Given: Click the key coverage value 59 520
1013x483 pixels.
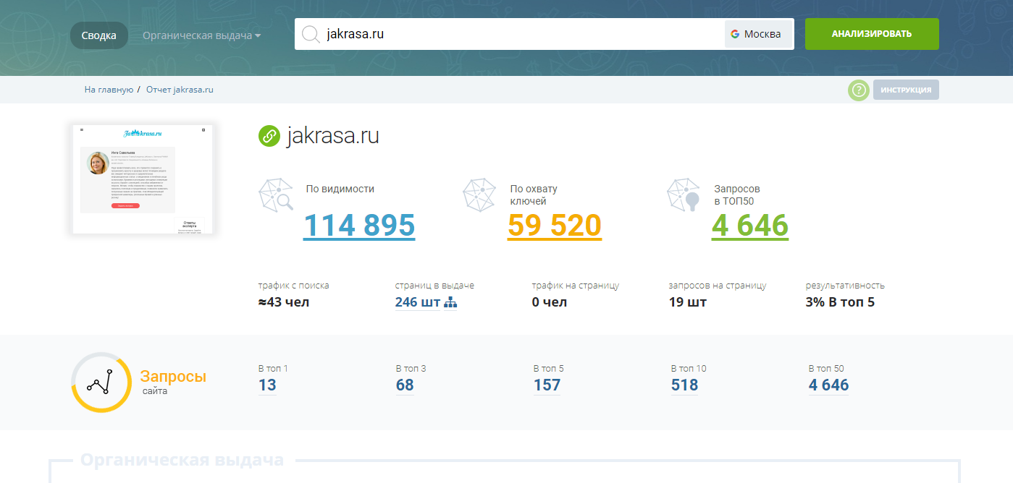Looking at the screenshot, I should click(554, 226).
